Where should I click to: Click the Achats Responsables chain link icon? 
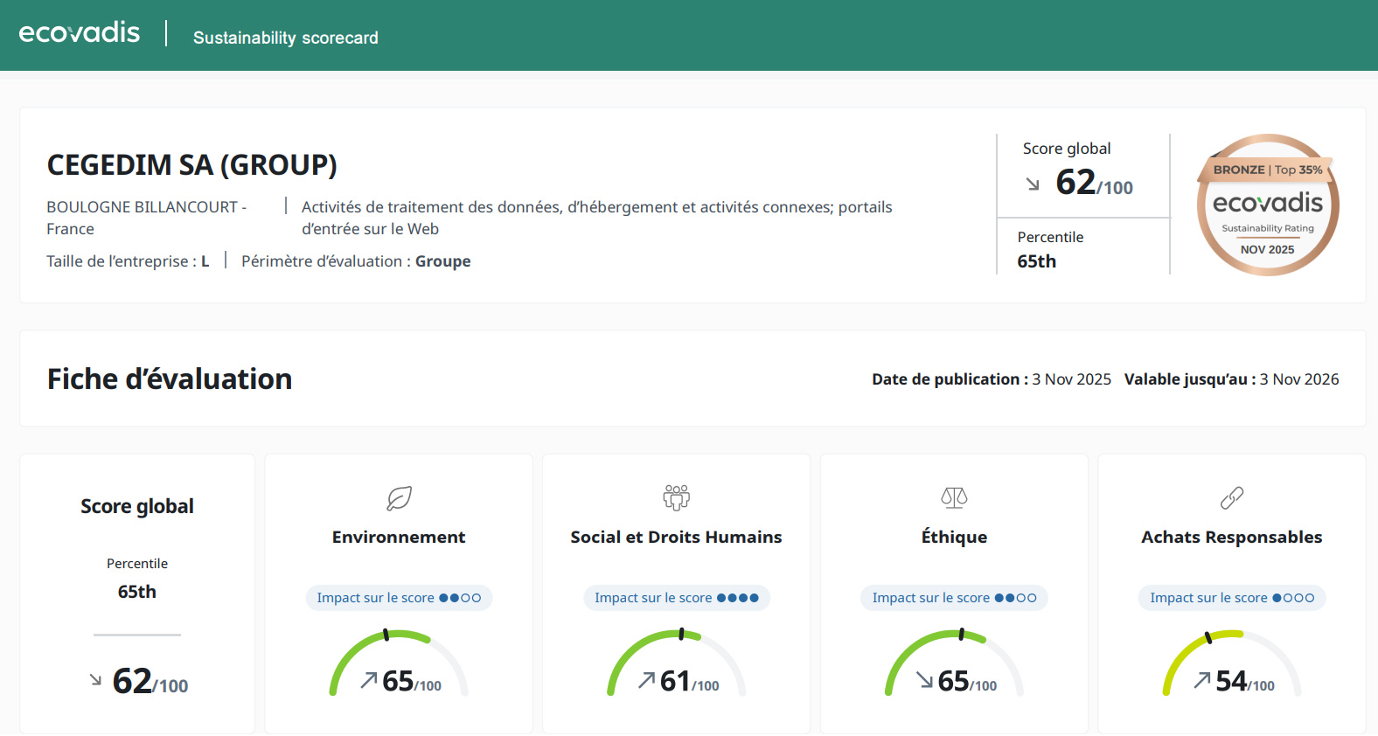pos(1231,498)
